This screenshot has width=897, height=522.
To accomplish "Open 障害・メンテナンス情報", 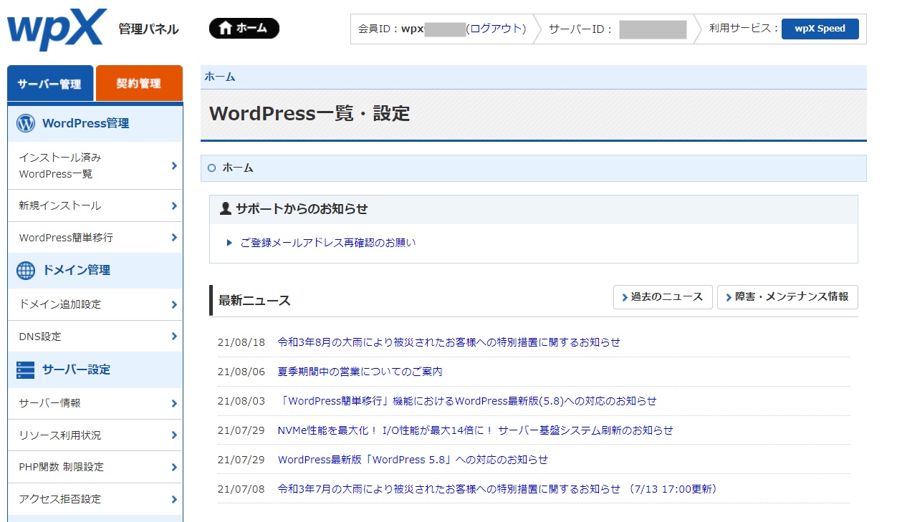I will tap(787, 298).
